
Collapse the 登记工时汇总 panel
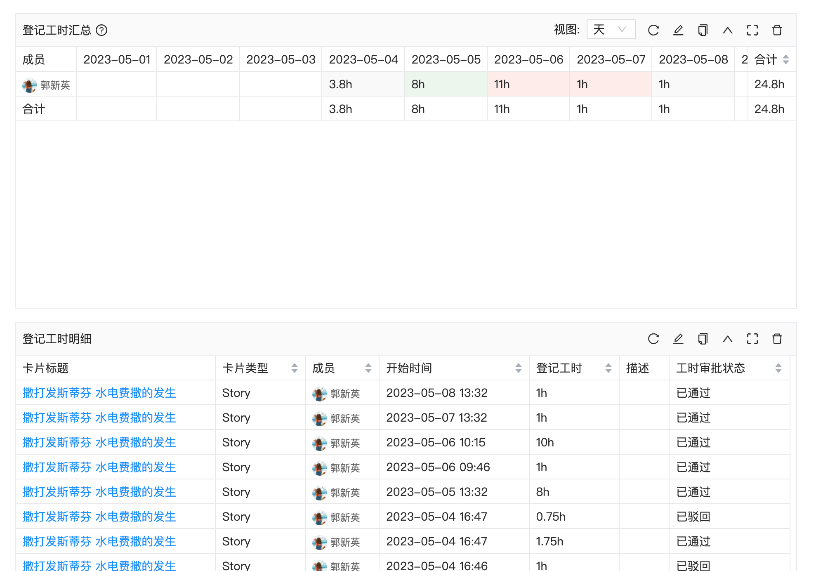point(727,30)
